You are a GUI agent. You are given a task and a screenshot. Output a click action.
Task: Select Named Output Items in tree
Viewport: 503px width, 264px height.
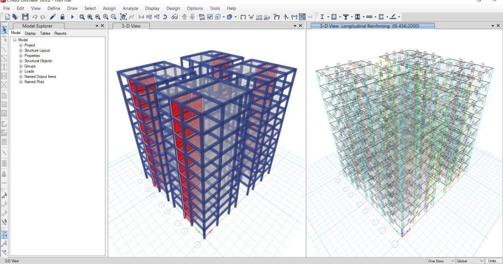pos(40,77)
